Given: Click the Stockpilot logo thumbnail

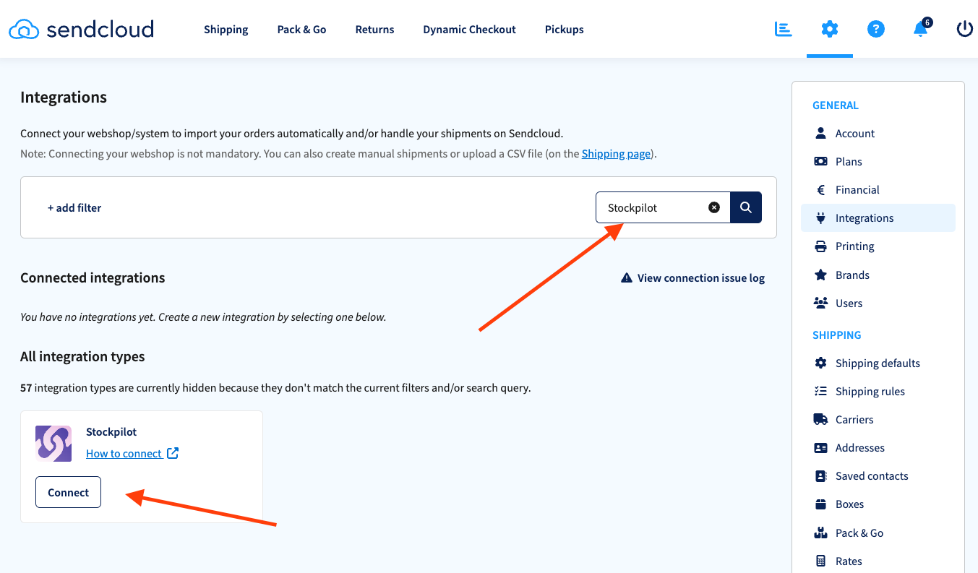Looking at the screenshot, I should point(53,444).
